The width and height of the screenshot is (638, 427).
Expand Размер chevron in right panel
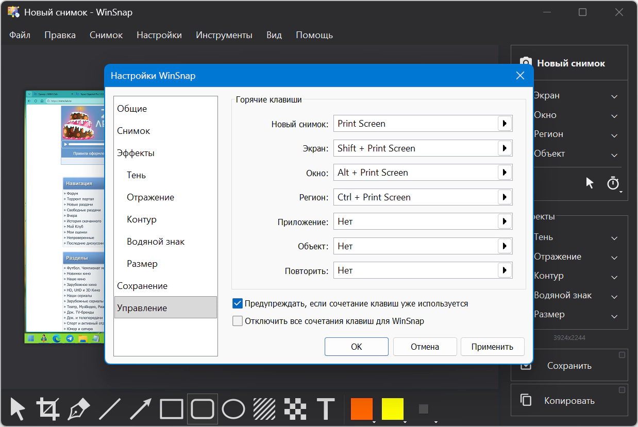[614, 316]
